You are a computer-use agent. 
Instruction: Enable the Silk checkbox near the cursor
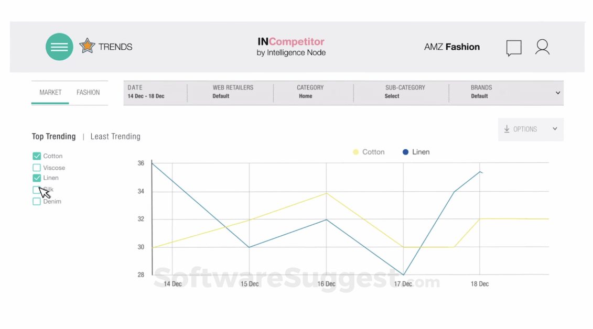coord(37,190)
